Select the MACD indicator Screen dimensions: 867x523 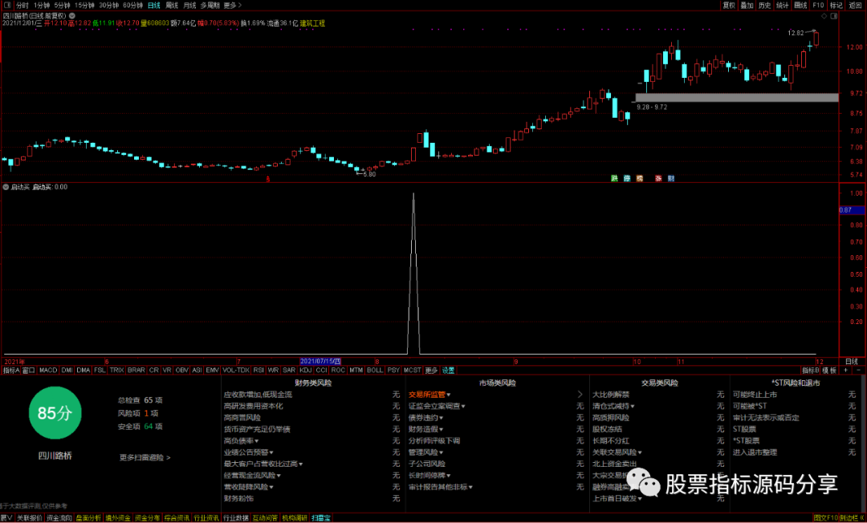click(48, 370)
